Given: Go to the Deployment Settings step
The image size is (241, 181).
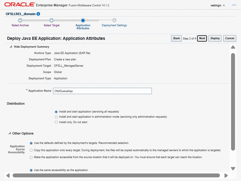Looking at the screenshot, I should pyautogui.click(x=114, y=25).
